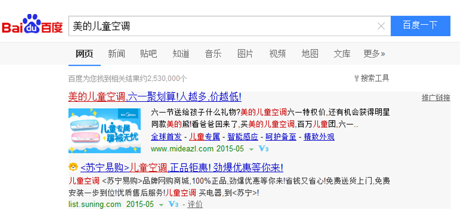This screenshot has width=465, height=224.
Task: Open the 智能感应 sublink
Action: pyautogui.click(x=242, y=137)
